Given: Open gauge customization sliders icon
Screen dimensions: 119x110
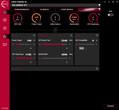Looking at the screenshot, I should pyautogui.click(x=99, y=14).
